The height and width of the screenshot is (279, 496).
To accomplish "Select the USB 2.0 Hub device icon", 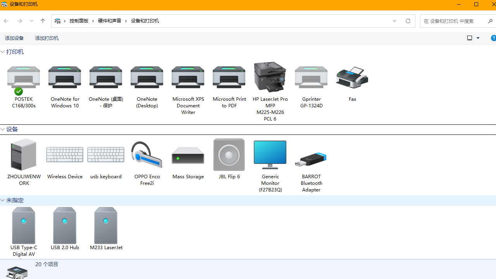I will (65, 225).
